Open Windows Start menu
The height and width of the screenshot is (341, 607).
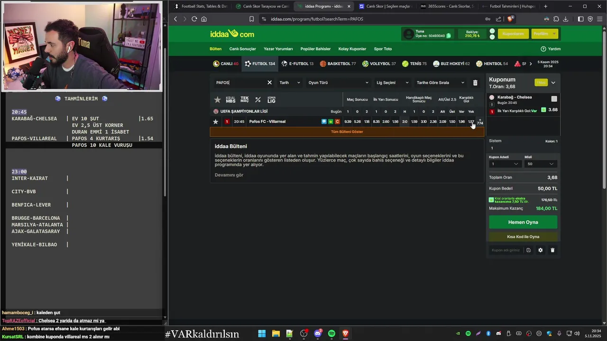coord(262,333)
